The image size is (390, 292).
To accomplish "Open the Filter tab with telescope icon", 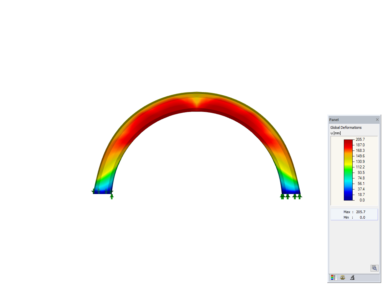I will [x=352, y=277].
